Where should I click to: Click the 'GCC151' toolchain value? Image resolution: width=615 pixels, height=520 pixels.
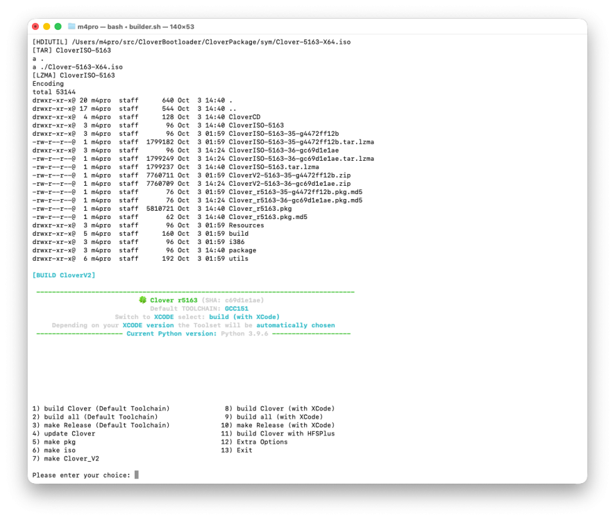(237, 309)
